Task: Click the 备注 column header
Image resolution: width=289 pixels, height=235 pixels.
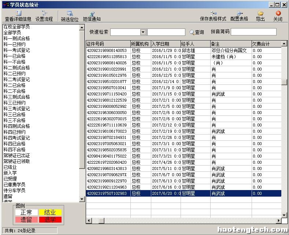Action: tap(231, 44)
